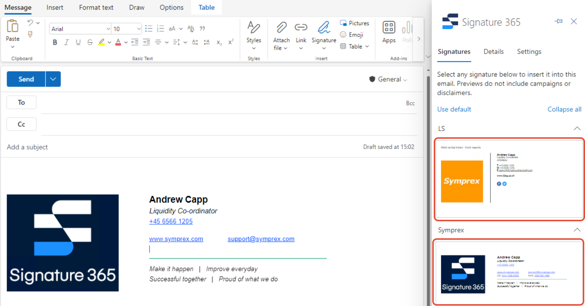
Task: Toggle Italic formatting
Action: click(x=66, y=42)
